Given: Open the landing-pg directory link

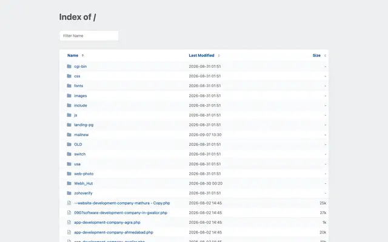Looking at the screenshot, I should pyautogui.click(x=84, y=125).
